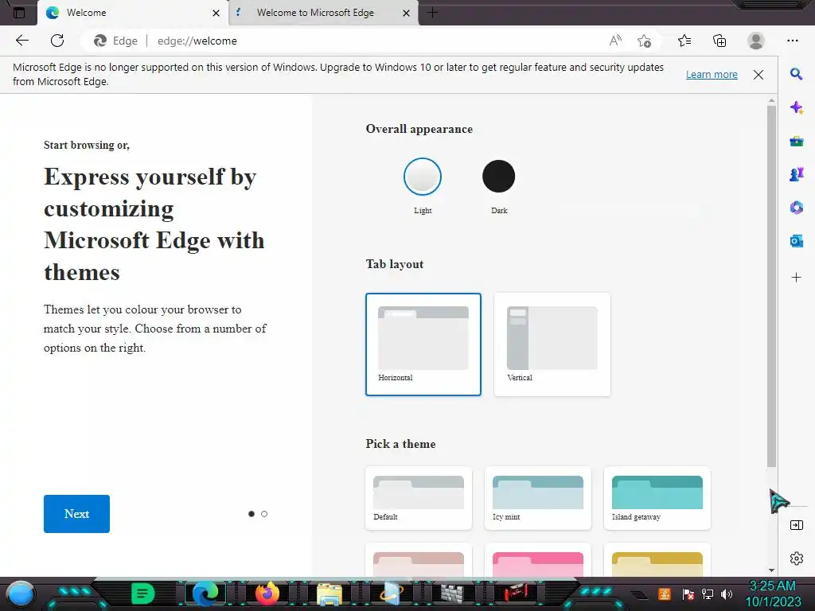
Task: Open the tab actions menu icon
Action: [19, 13]
